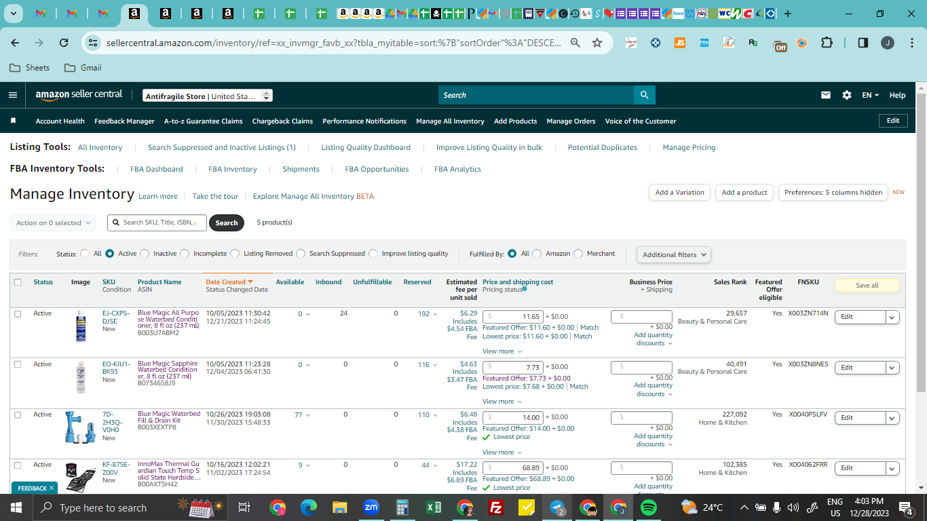927x521 pixels.
Task: Open the Listing Quality Dashboard tab
Action: (x=366, y=147)
